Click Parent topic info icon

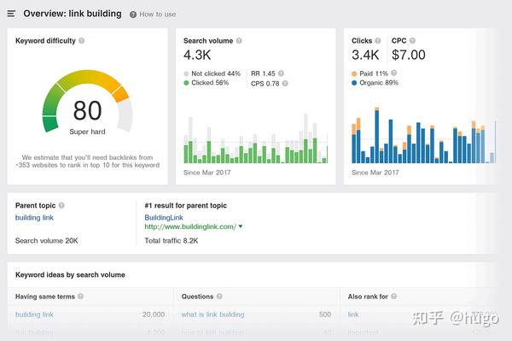(x=61, y=205)
